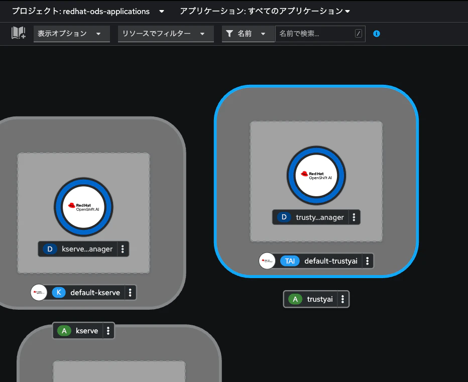Open kebab menu for kserve...anager
This screenshot has width=468, height=382.
(123, 249)
